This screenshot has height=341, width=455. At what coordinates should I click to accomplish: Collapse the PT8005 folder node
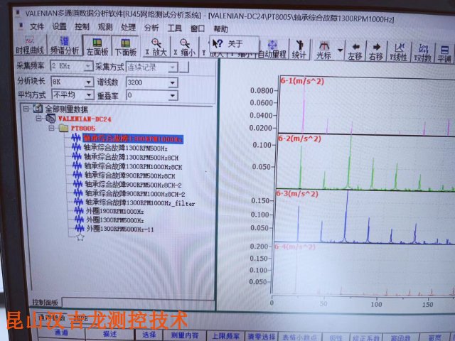click(52, 129)
